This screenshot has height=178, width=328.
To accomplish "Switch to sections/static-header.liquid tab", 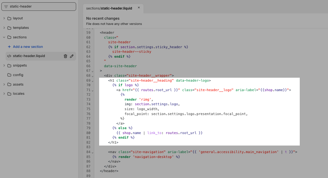I will tap(109, 8).
